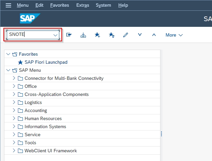Image resolution: width=212 pixels, height=161 pixels.
Task: Click the move favorite down arrow
Action: tap(140, 35)
